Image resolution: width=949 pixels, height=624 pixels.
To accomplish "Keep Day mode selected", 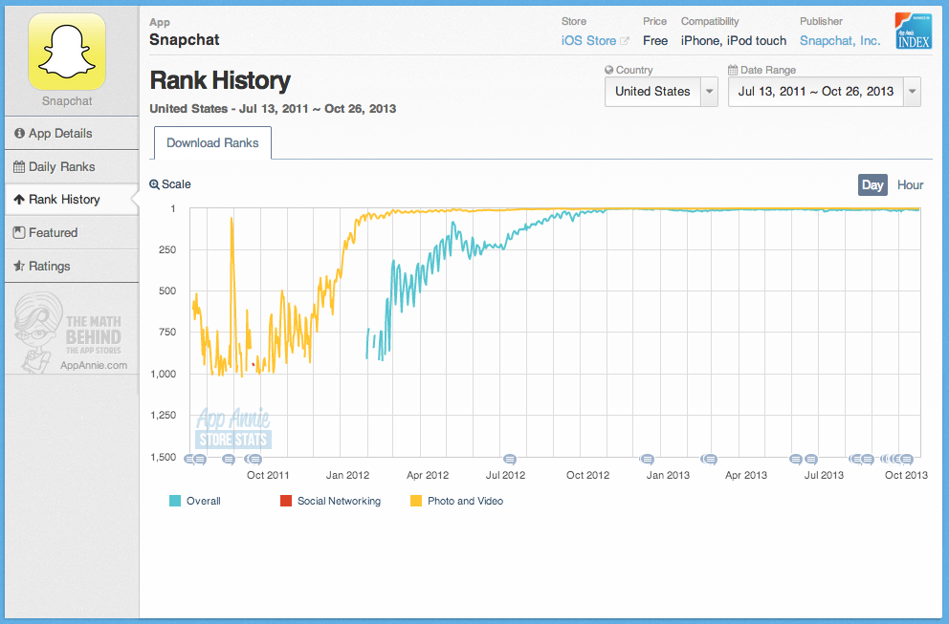I will pyautogui.click(x=872, y=184).
